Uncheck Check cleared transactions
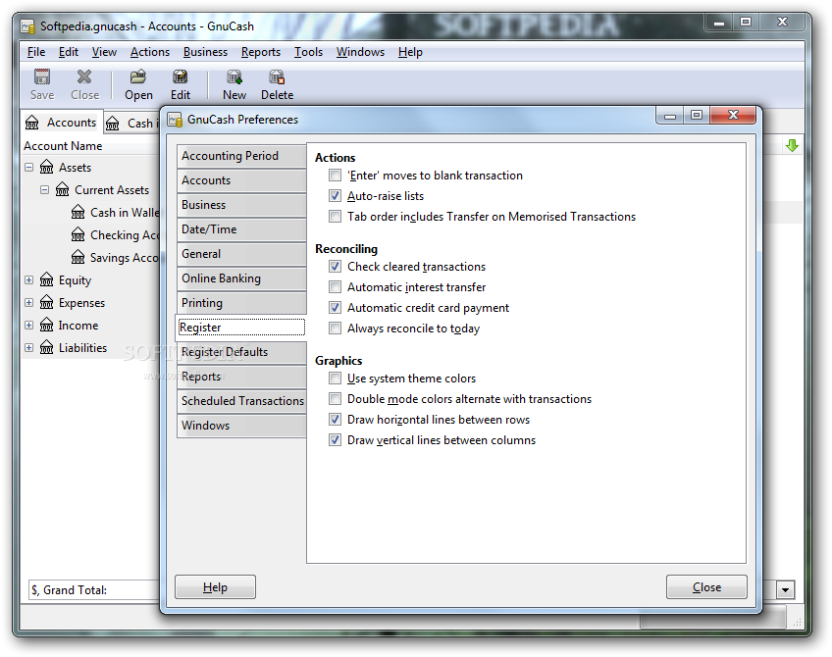The image size is (832, 657). [x=335, y=266]
